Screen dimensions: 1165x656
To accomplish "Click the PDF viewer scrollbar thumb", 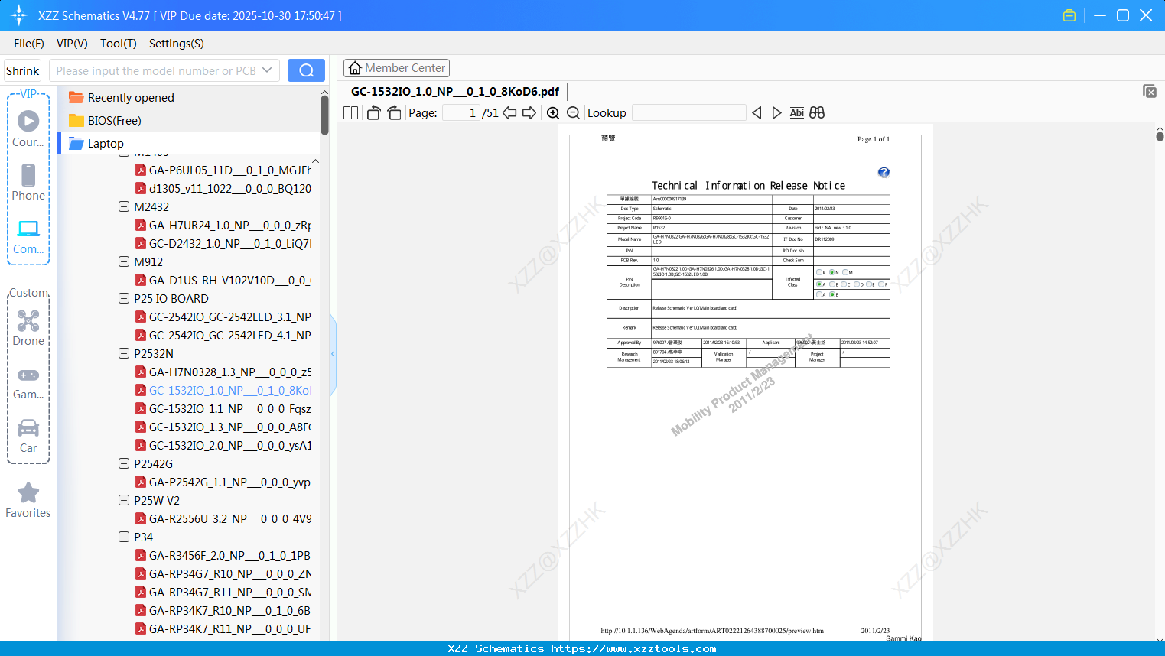I will tap(1160, 136).
